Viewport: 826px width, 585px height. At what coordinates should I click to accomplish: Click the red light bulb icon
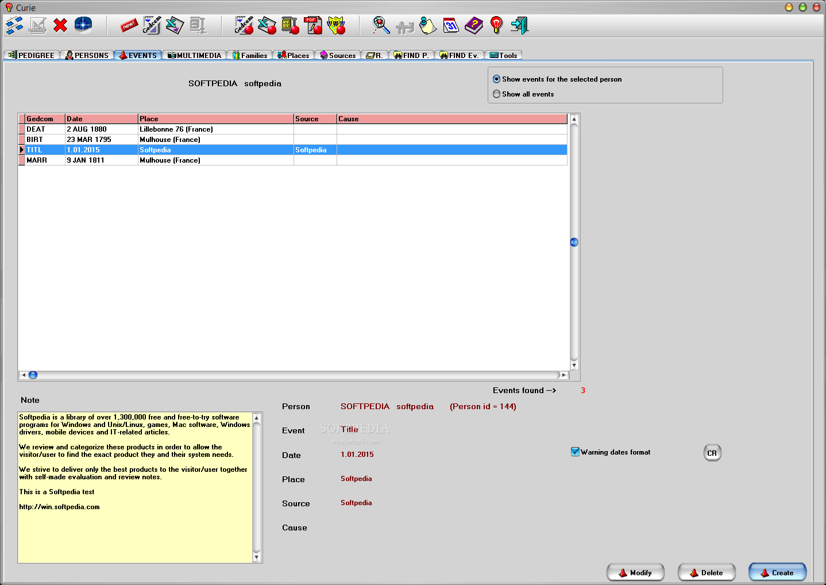(497, 25)
